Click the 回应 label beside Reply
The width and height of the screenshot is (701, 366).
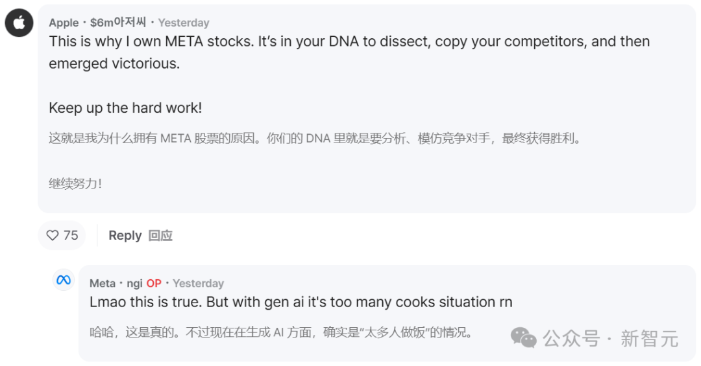[x=160, y=236]
